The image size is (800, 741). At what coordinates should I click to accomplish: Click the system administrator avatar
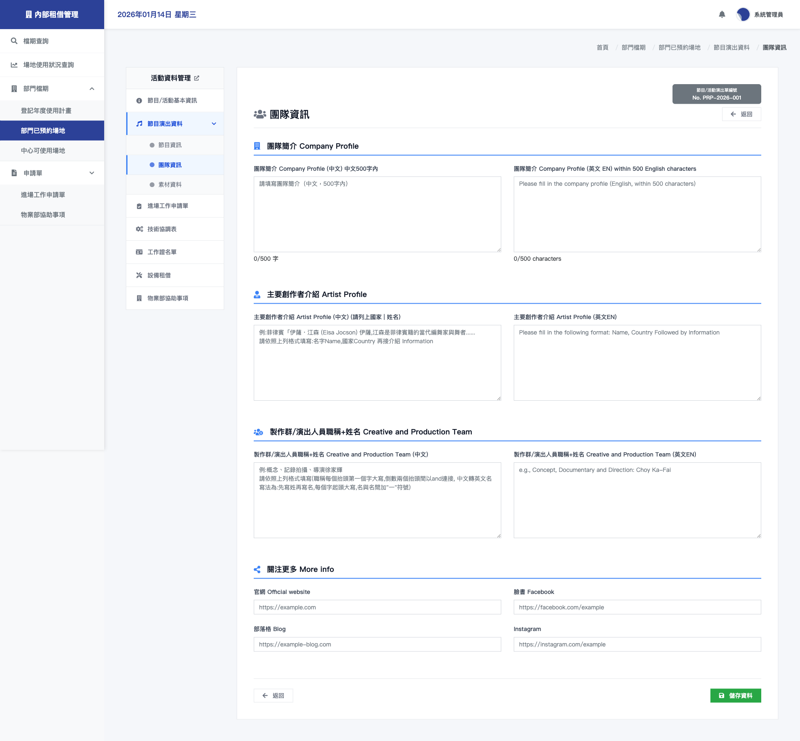(743, 15)
